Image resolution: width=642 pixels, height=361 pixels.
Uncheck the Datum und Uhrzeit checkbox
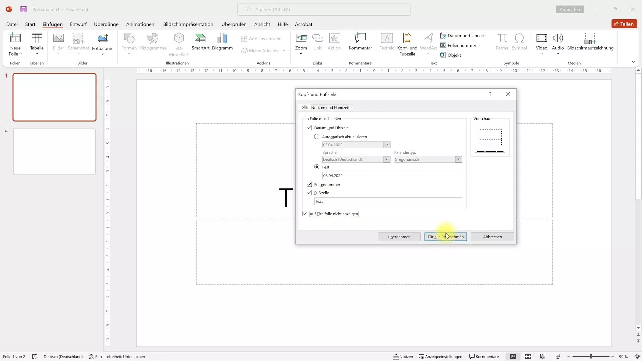309,128
